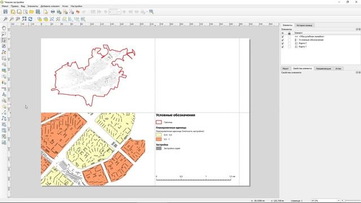The height and width of the screenshot is (203, 361).
Task: Hide the Карта 1 item
Action: pyautogui.click(x=283, y=47)
